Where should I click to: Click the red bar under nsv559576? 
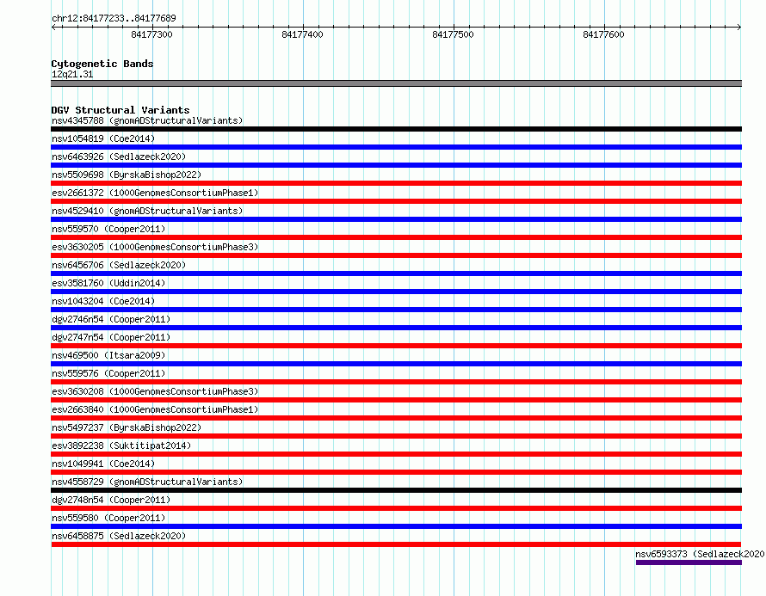point(396,382)
